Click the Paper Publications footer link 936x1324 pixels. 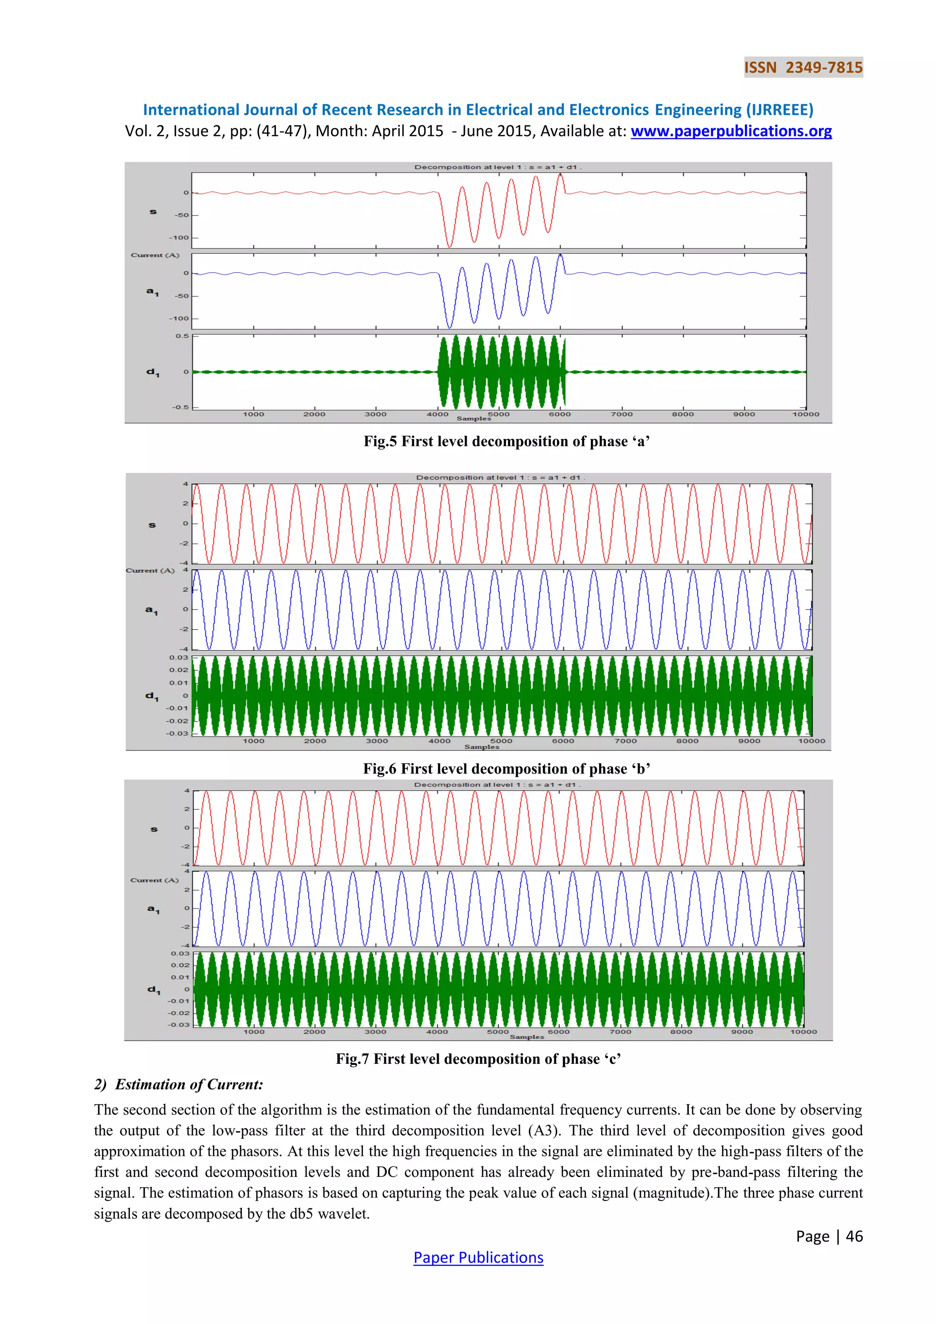[478, 1257]
